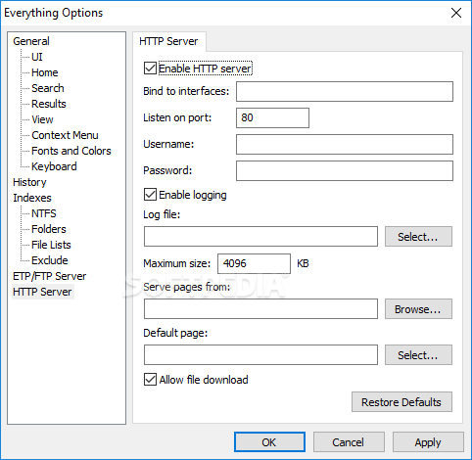Open the Exclude settings page
Image resolution: width=472 pixels, height=460 pixels.
point(50,260)
